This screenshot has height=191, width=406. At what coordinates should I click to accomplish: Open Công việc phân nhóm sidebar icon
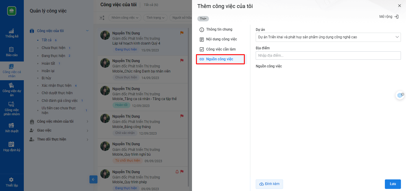pyautogui.click(x=12, y=109)
